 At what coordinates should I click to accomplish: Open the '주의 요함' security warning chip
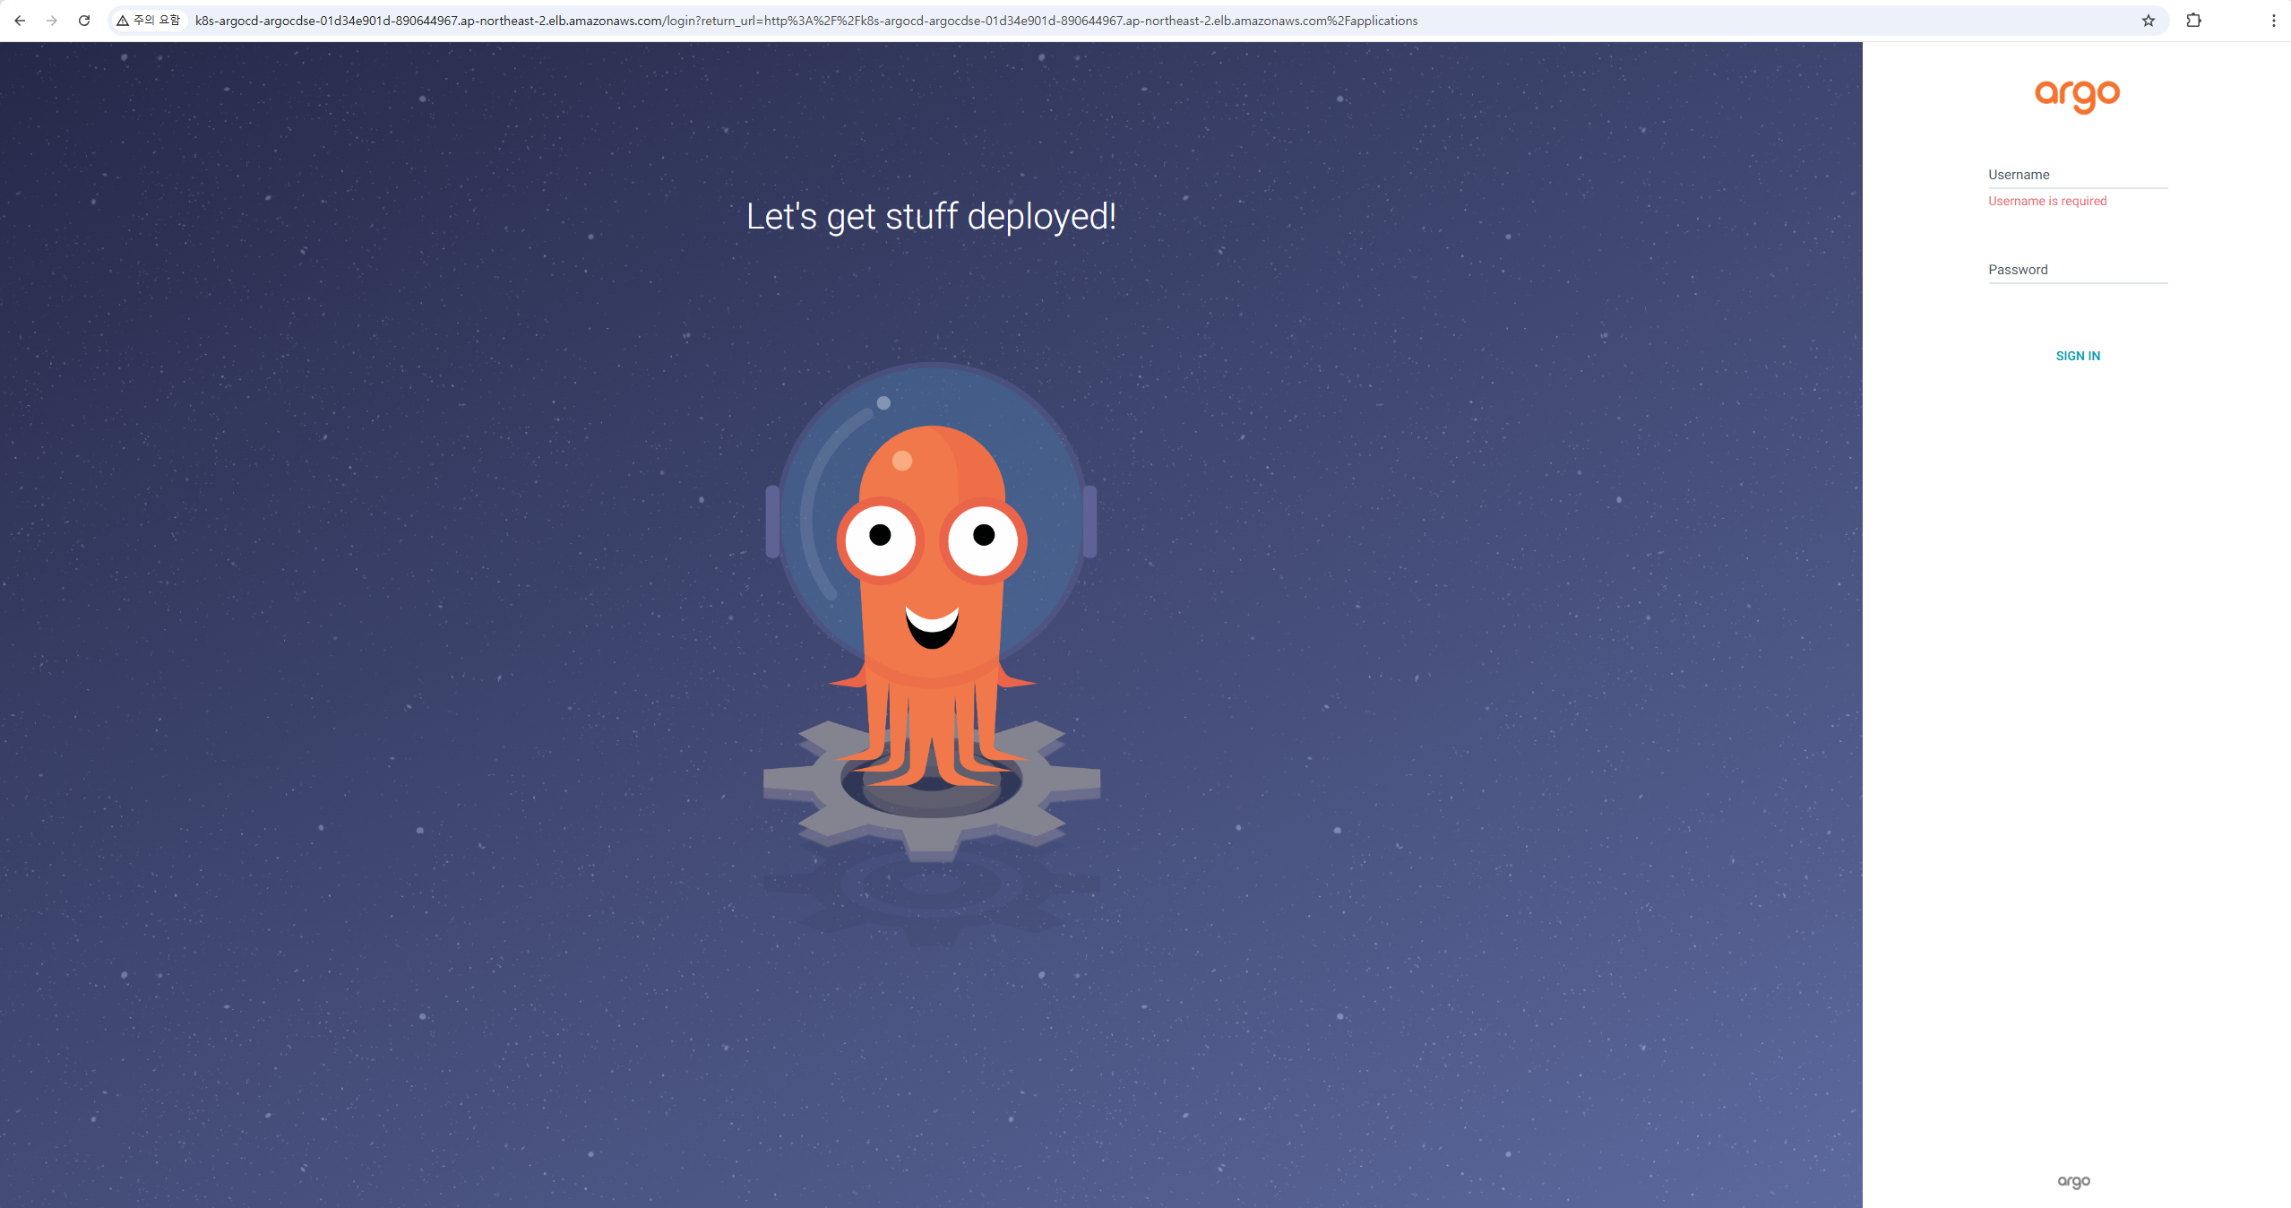click(149, 21)
